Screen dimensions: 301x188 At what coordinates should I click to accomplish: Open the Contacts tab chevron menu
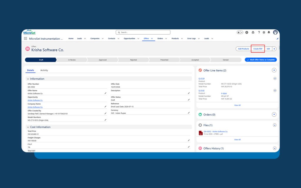118,38
